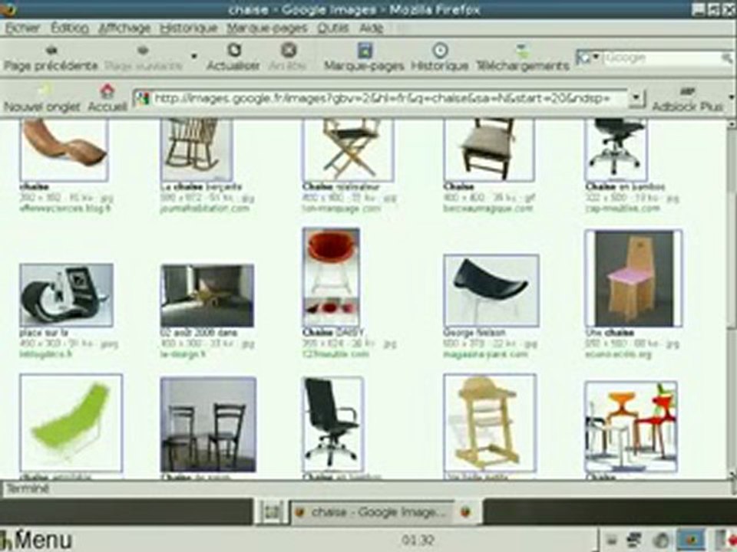Open the rocking chair thumbnail
Image resolution: width=737 pixels, height=552 pixels.
(197, 149)
